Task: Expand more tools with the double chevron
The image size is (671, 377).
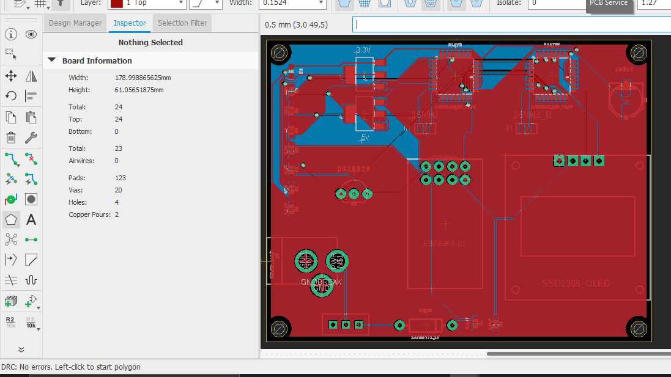Action: click(21, 350)
